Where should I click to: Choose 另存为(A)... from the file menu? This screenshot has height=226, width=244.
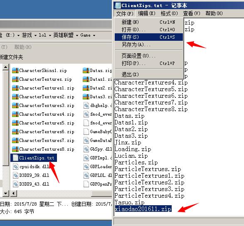click(149, 45)
